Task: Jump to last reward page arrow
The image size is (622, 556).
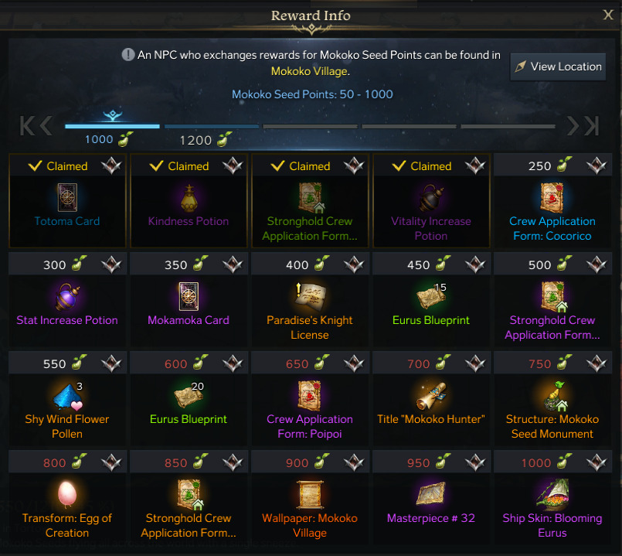Action: (x=591, y=126)
